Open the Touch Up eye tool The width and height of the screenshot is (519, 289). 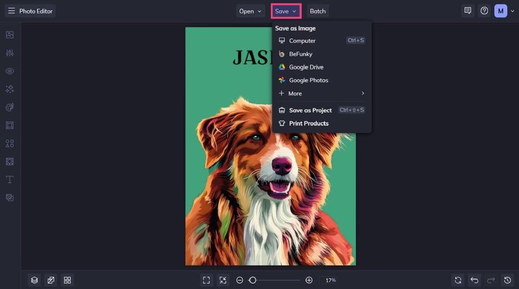pos(9,71)
